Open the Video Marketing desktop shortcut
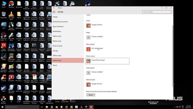The width and height of the screenshot is (193, 109). 4,100
